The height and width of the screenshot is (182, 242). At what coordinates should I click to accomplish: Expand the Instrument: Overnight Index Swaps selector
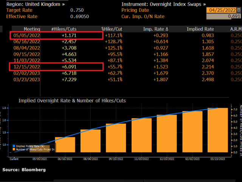point(163,4)
